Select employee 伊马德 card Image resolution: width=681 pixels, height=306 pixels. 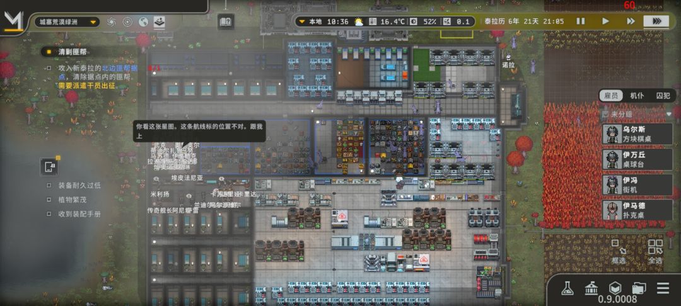[637, 210]
